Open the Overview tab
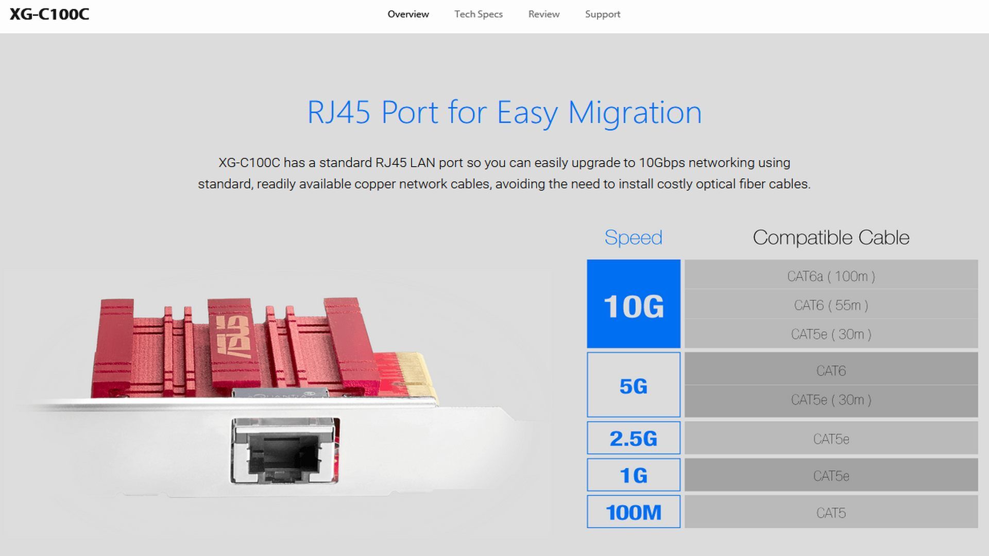 [408, 14]
